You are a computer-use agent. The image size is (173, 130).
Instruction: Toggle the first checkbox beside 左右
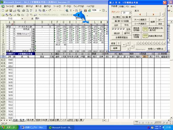[x=113, y=29]
